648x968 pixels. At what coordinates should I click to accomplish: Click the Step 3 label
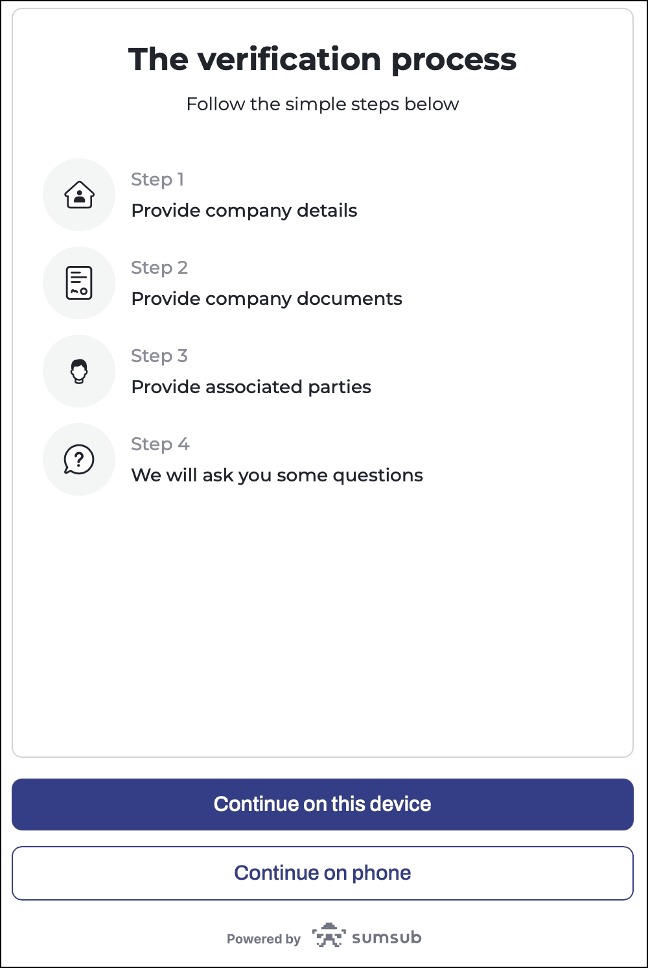(159, 356)
